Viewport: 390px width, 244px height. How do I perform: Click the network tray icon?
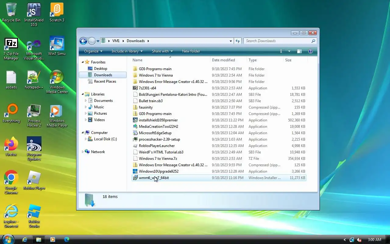352,240
